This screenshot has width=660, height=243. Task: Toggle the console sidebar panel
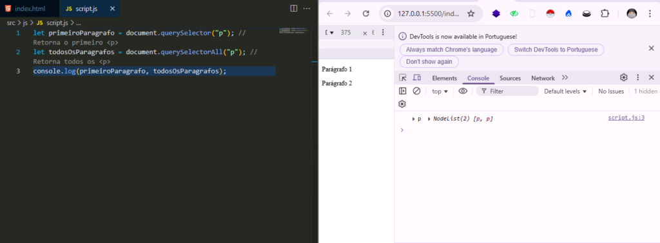tap(402, 91)
